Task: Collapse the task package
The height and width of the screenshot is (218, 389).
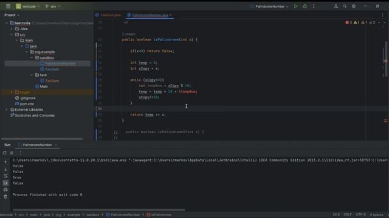Action: (x=32, y=75)
